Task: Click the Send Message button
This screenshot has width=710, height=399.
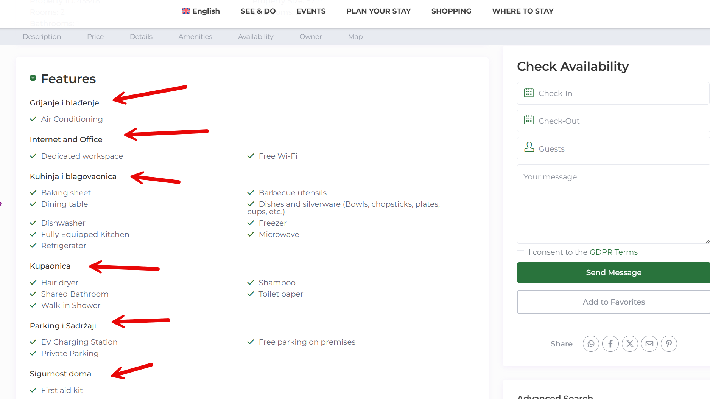Action: click(613, 272)
